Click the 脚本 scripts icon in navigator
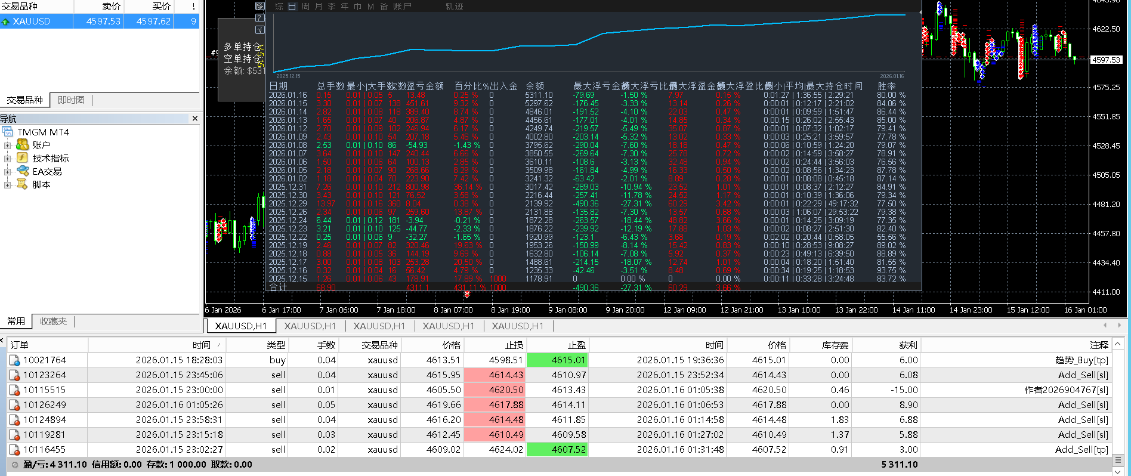The width and height of the screenshot is (1131, 476). (22, 184)
